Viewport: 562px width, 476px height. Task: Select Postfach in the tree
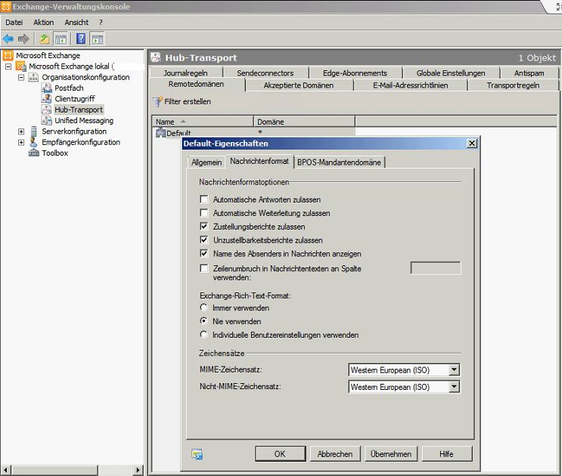(68, 88)
